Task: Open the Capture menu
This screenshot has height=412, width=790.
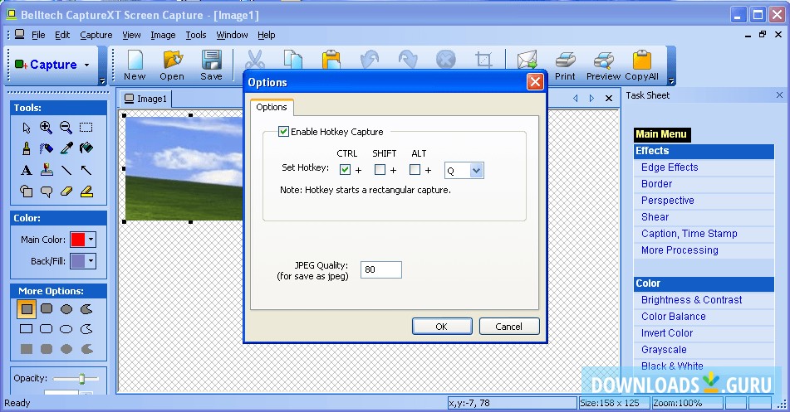Action: [96, 35]
